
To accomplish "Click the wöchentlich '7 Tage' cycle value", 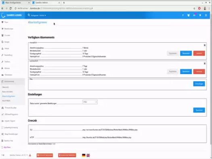I will coord(85,66).
